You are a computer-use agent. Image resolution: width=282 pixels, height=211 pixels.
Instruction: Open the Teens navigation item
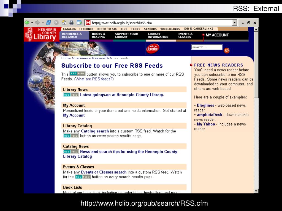tap(135, 29)
